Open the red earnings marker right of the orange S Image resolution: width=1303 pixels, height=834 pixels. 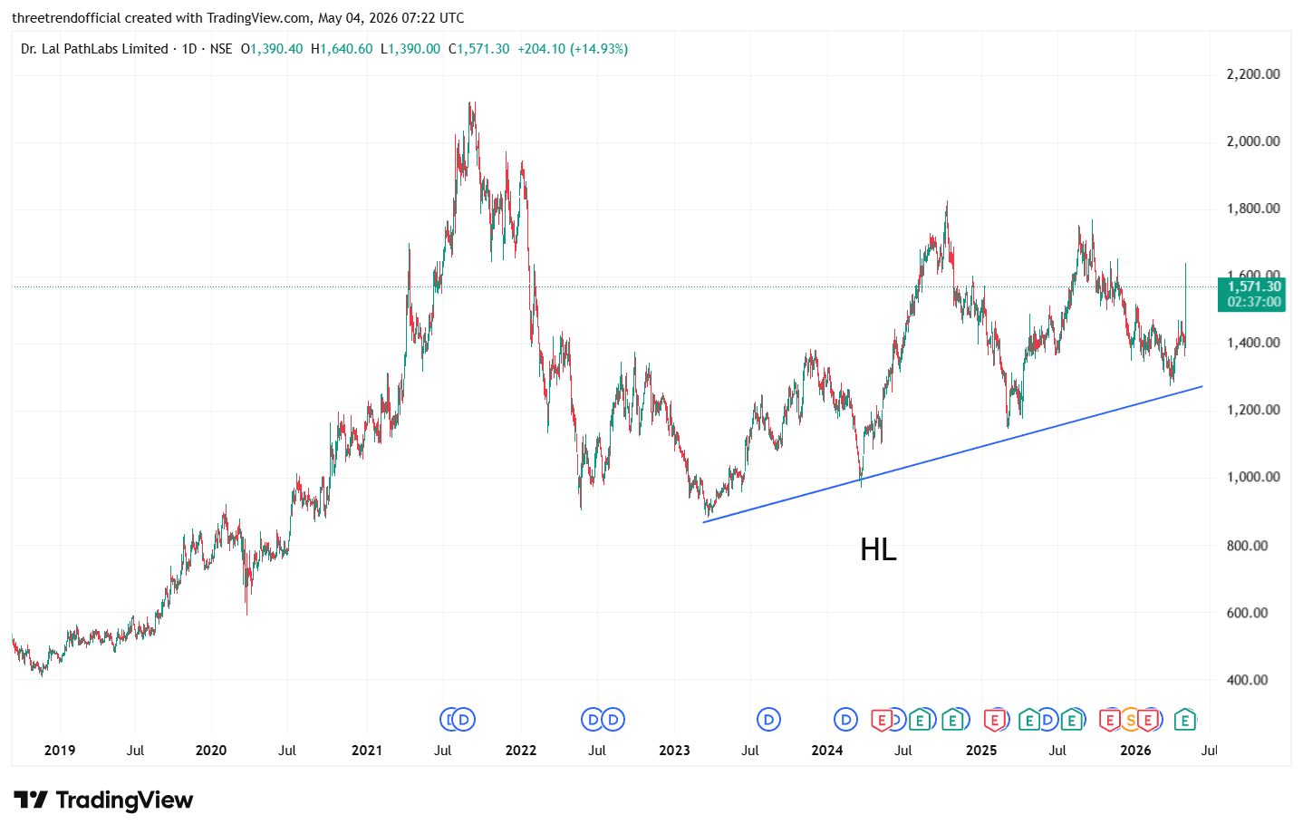click(1148, 720)
